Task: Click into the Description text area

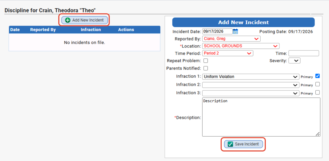Action: [x=261, y=117]
